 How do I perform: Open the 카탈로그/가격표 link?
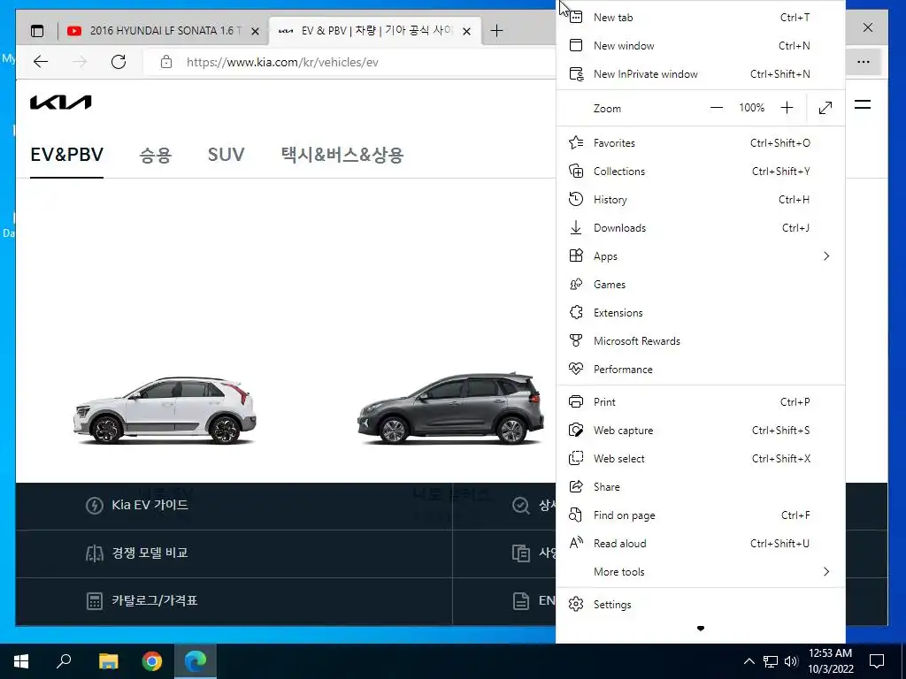point(154,600)
